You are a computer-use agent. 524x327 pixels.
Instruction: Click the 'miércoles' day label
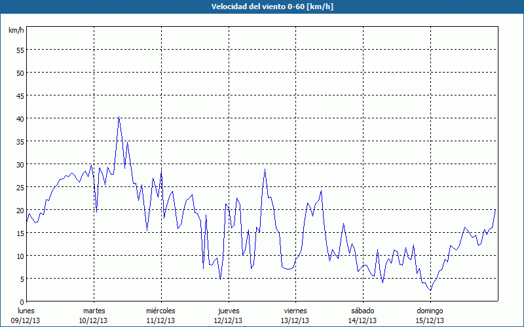[160, 311]
